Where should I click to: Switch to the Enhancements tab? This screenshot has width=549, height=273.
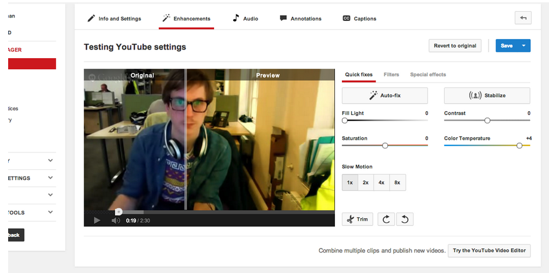pos(186,19)
